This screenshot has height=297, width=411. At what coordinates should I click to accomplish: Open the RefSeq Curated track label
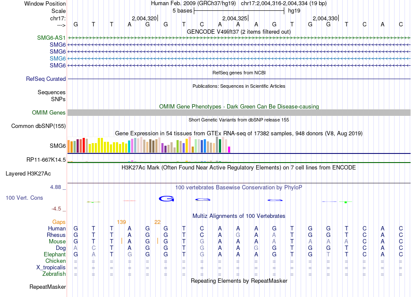click(x=46, y=79)
